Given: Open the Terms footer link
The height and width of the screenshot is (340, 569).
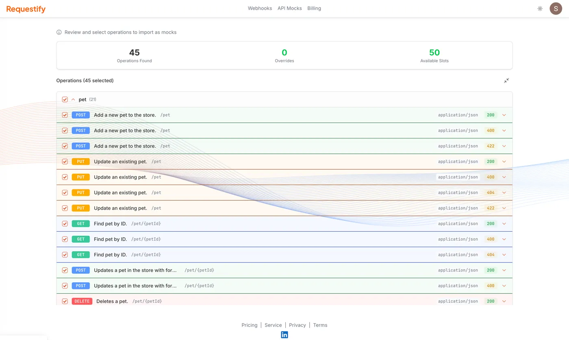Looking at the screenshot, I should (320, 325).
